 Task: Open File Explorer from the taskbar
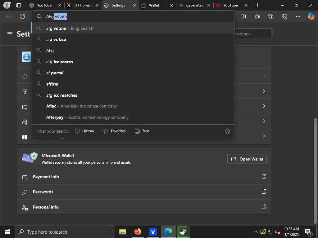coord(122,232)
